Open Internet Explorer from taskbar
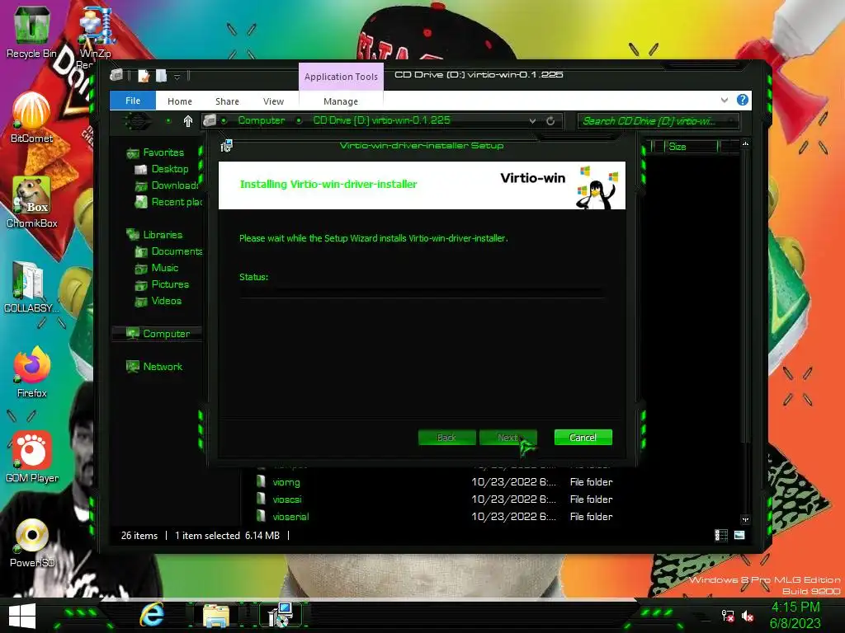The height and width of the screenshot is (633, 845). click(153, 615)
